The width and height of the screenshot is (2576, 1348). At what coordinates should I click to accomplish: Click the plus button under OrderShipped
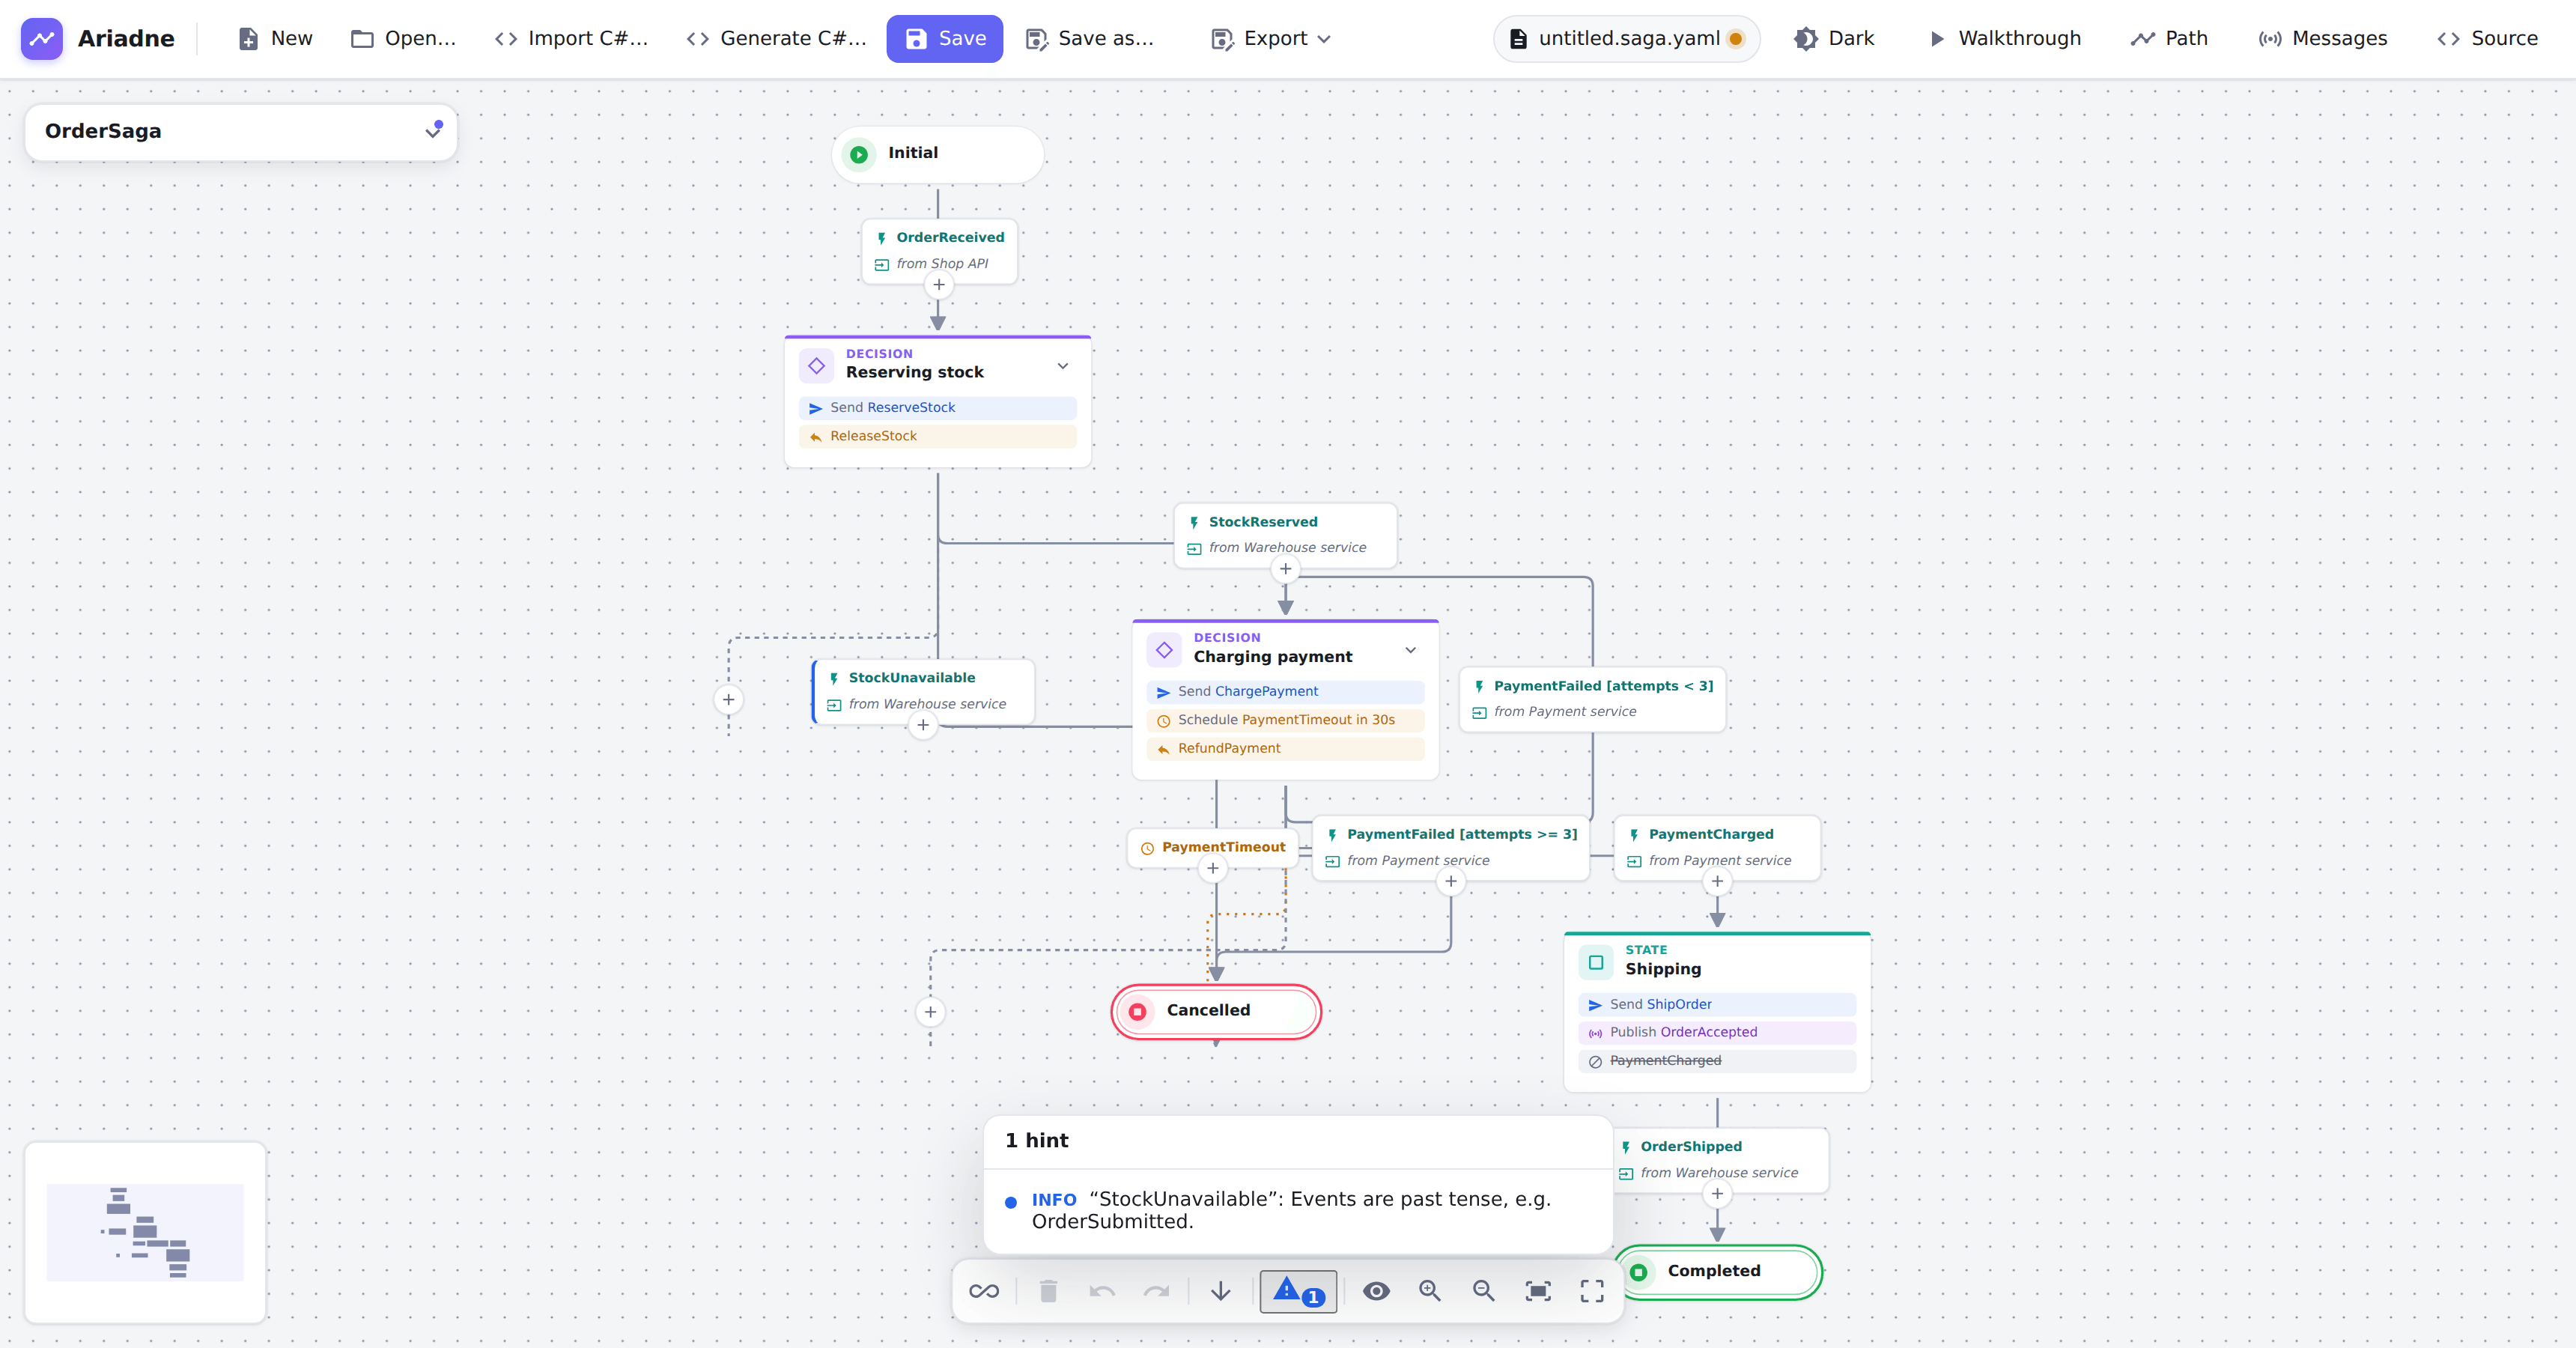[x=1717, y=1193]
